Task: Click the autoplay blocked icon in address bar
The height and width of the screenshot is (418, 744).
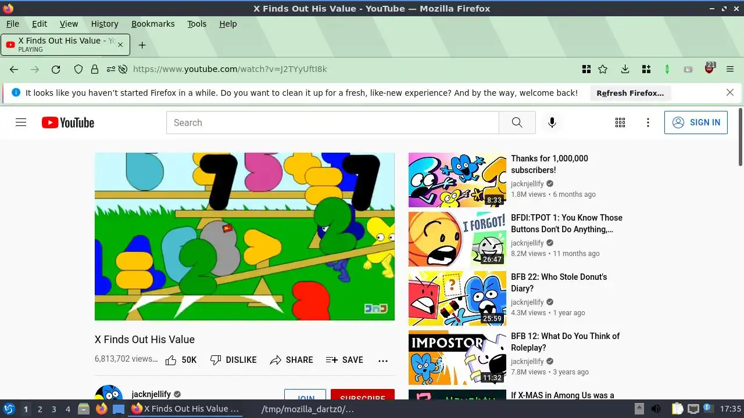Action: pyautogui.click(x=123, y=69)
